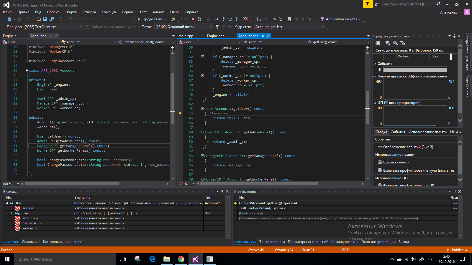Click the Publish button in status bar
Screen dimensions: 472x265
coord(457,250)
